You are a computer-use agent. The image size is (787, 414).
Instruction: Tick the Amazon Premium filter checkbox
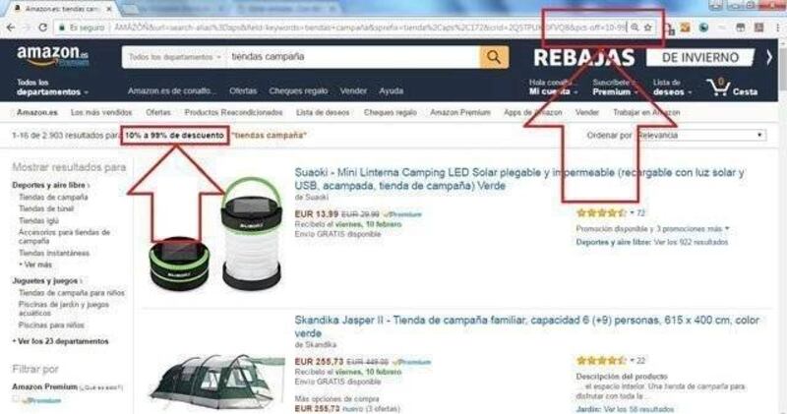pyautogui.click(x=16, y=399)
